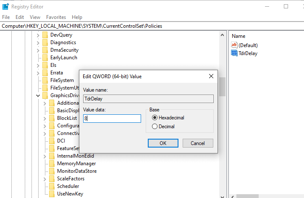
Task: Expand the Els key
Action: pos(38,66)
